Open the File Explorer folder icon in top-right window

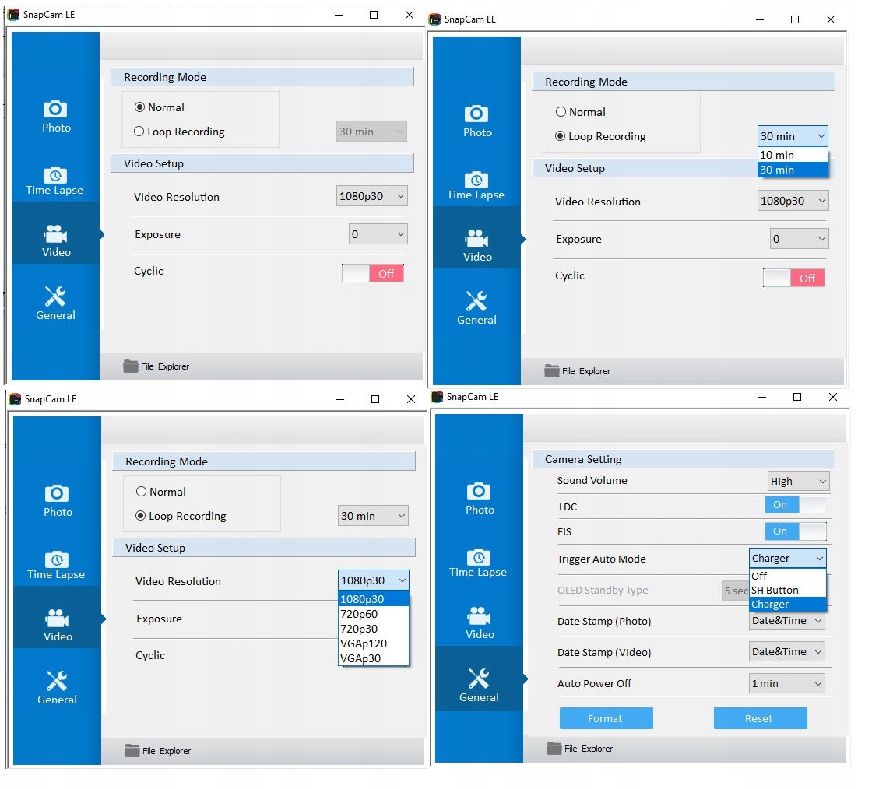[552, 370]
